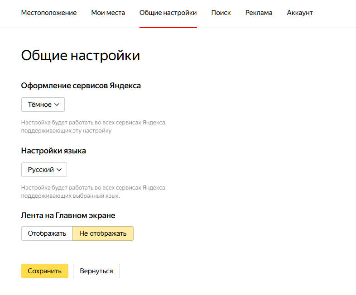Screen dimensions: 356x295
Task: Open the Тёмное theme dropdown
Action: [x=43, y=105]
